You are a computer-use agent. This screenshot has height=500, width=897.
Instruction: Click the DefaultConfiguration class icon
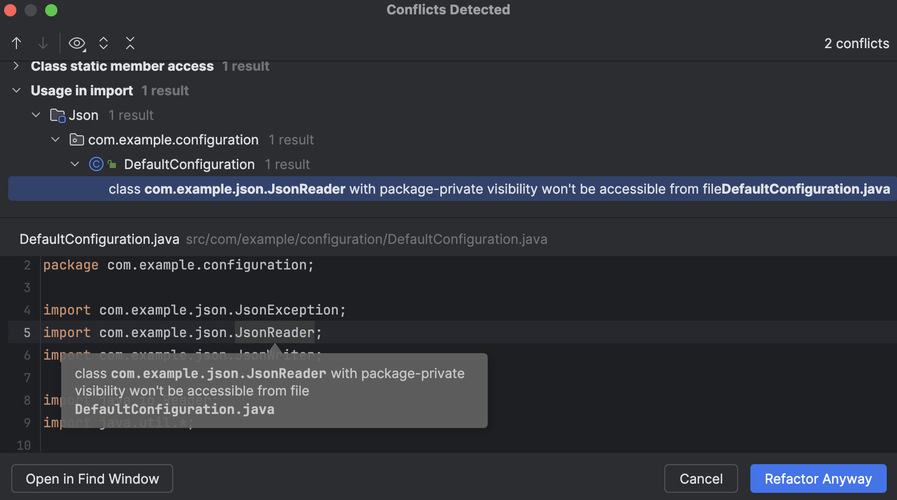coord(96,164)
